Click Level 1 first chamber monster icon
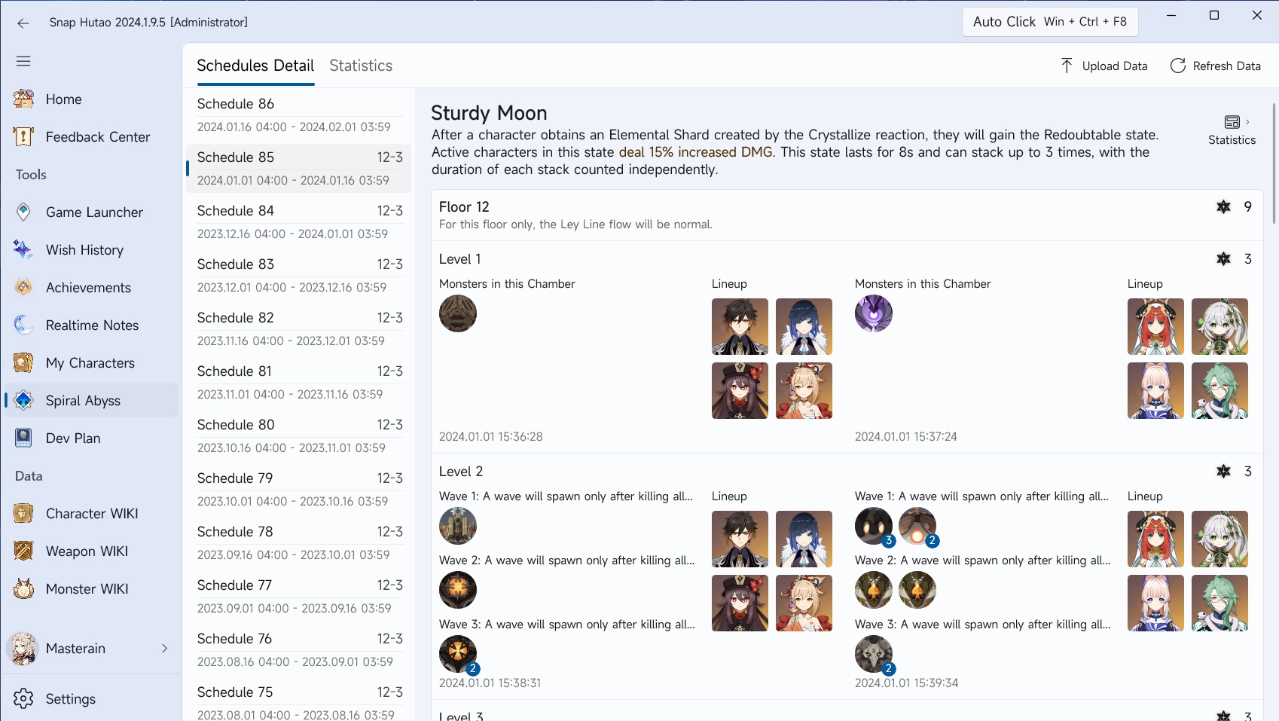Viewport: 1279px width, 721px height. pos(458,313)
